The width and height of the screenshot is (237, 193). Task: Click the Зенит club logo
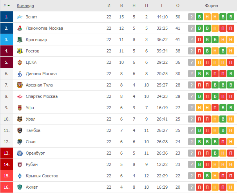20,17
